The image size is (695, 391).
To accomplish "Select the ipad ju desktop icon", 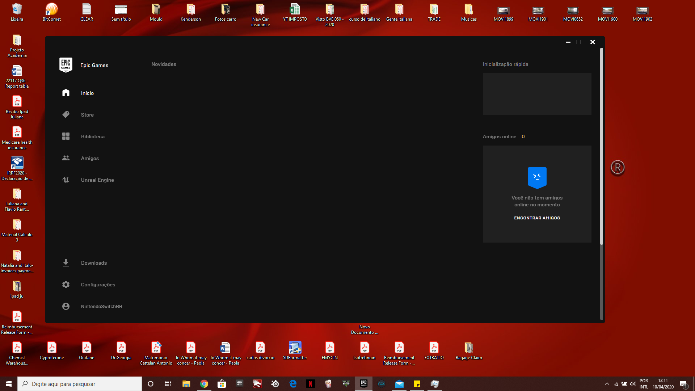I will [x=17, y=290].
